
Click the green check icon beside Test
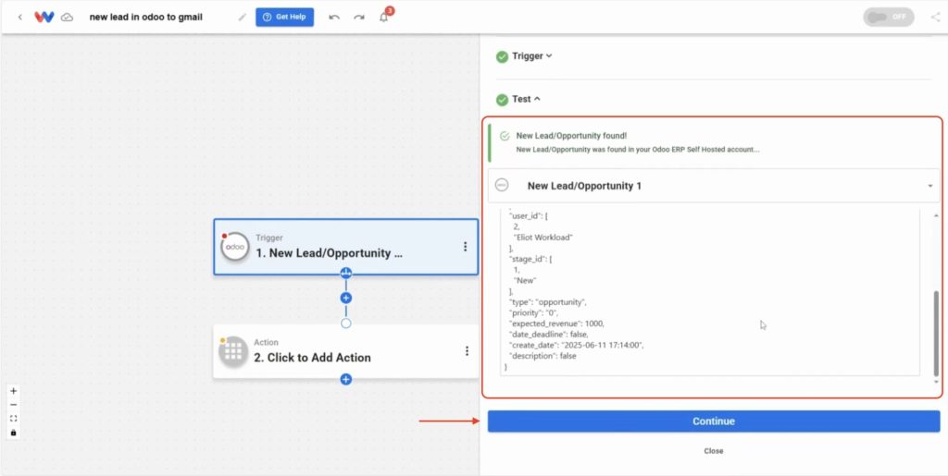tap(502, 100)
